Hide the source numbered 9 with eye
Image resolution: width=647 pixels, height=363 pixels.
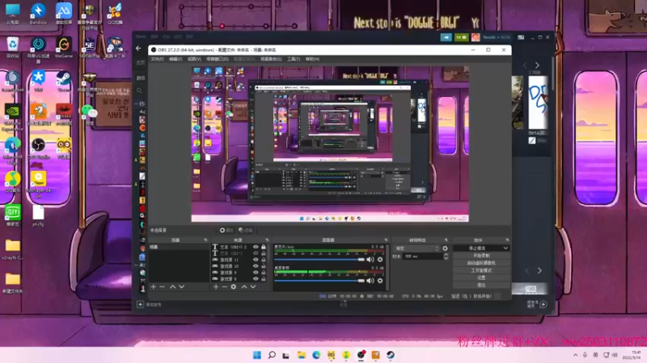coord(256,273)
